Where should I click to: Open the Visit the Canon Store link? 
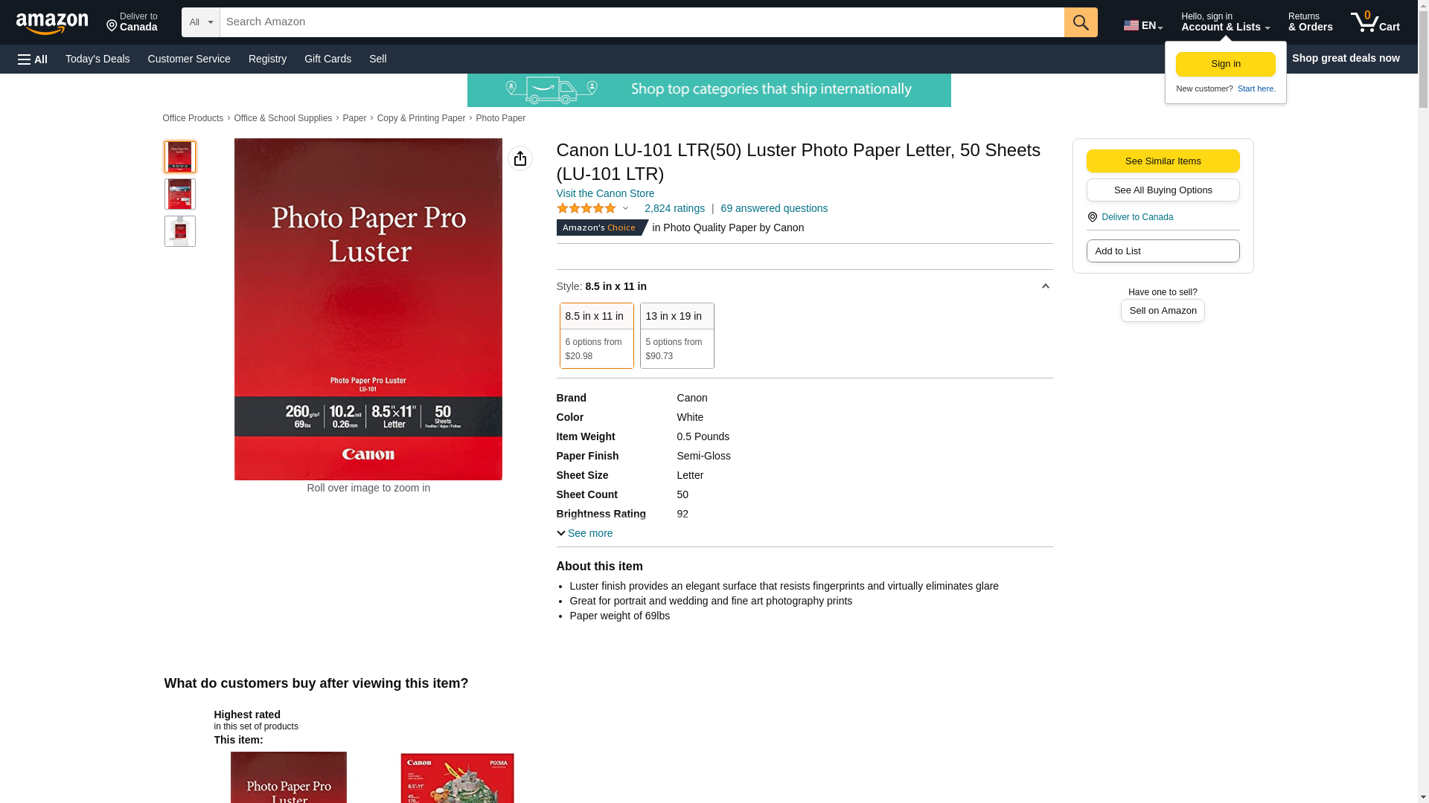pyautogui.click(x=606, y=193)
